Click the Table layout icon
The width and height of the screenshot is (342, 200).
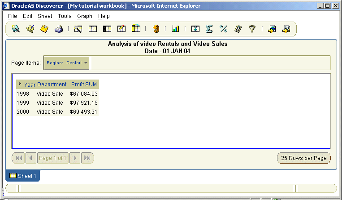[93, 29]
